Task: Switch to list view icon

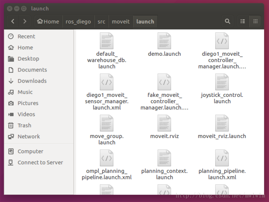Action: pyautogui.click(x=243, y=21)
